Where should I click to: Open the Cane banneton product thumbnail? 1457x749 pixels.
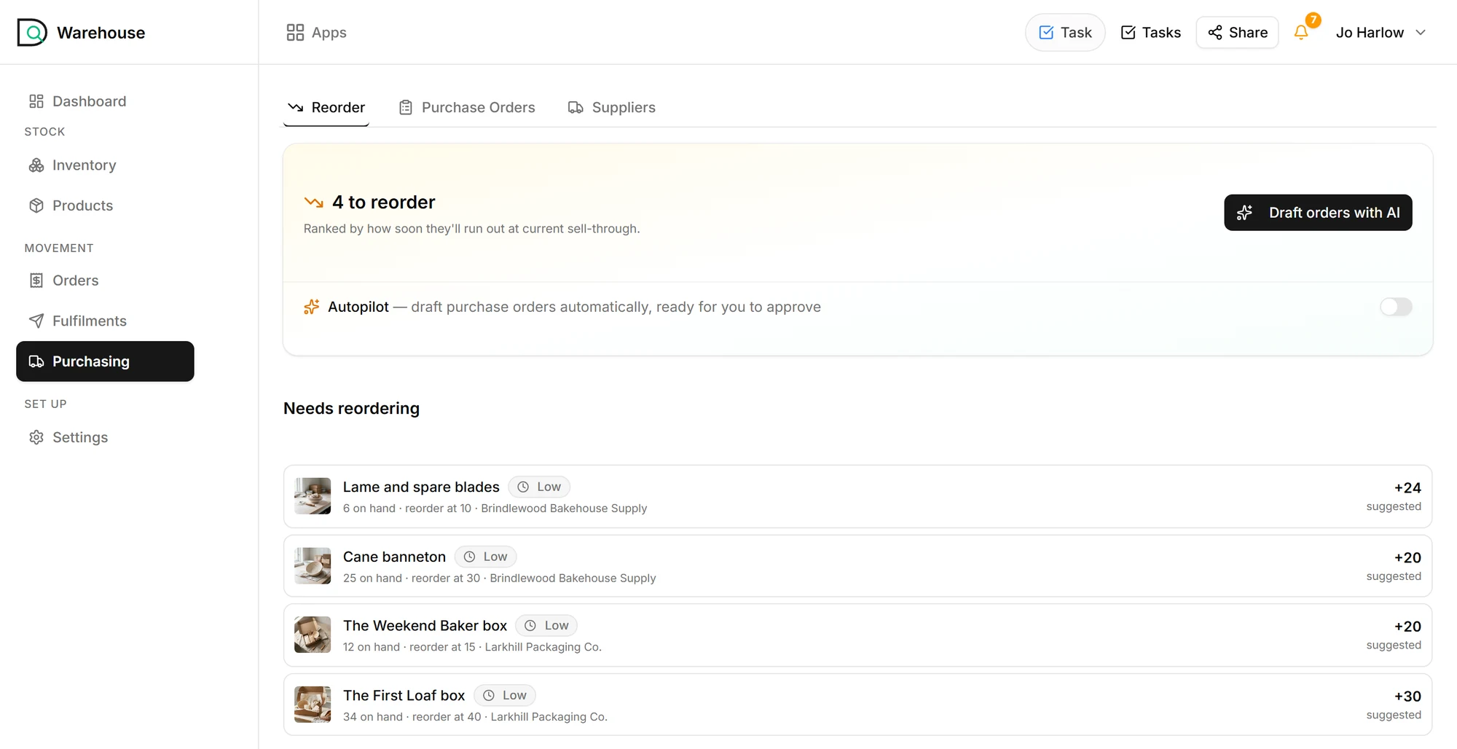click(313, 566)
